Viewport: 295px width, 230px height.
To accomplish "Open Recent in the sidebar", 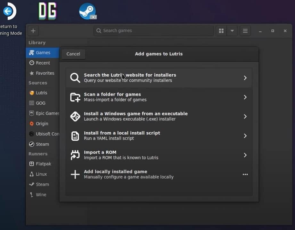I will click(x=43, y=63).
